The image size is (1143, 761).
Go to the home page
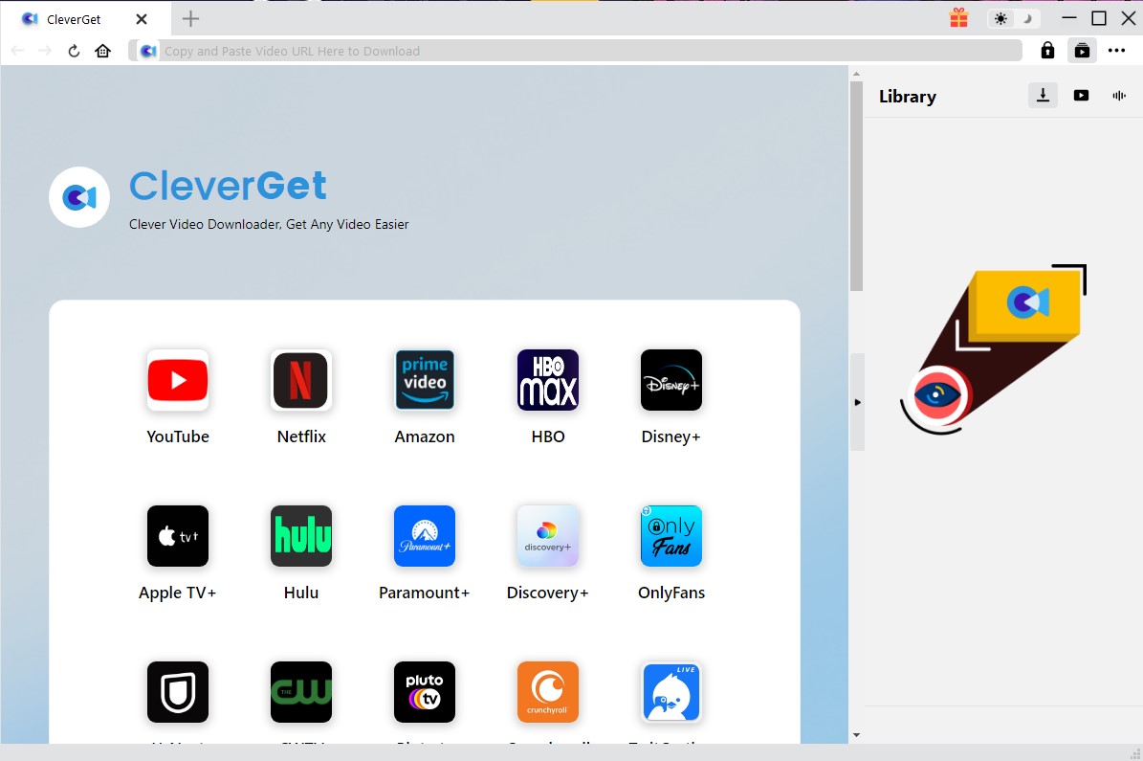tap(102, 51)
